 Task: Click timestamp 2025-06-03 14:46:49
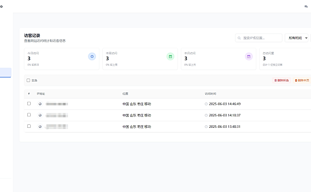(225, 104)
